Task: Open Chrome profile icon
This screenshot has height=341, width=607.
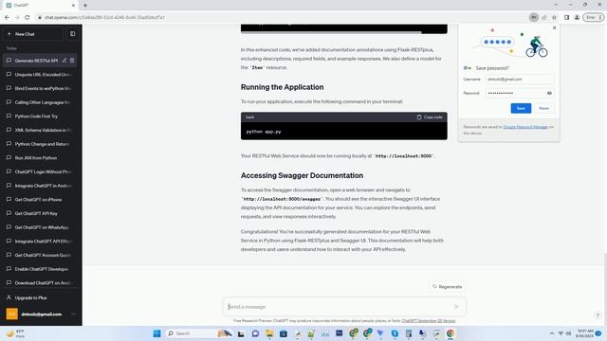Action: point(577,17)
